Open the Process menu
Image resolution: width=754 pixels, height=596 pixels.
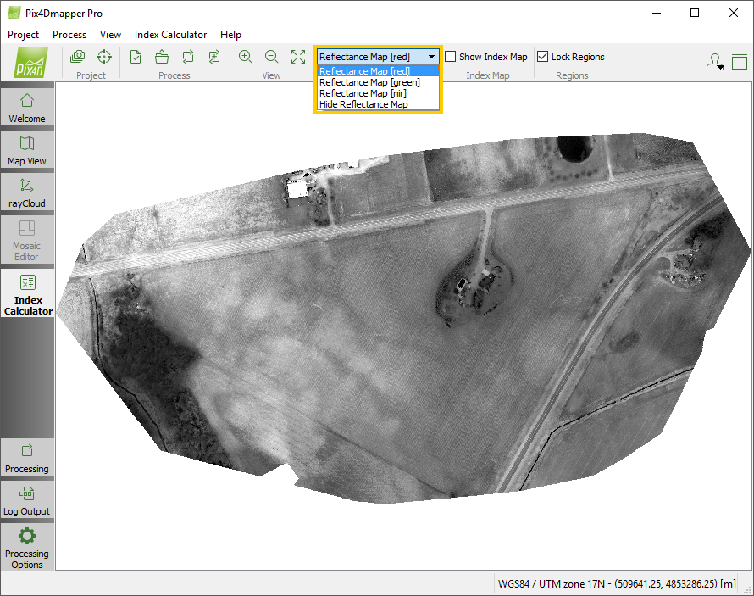pos(69,35)
